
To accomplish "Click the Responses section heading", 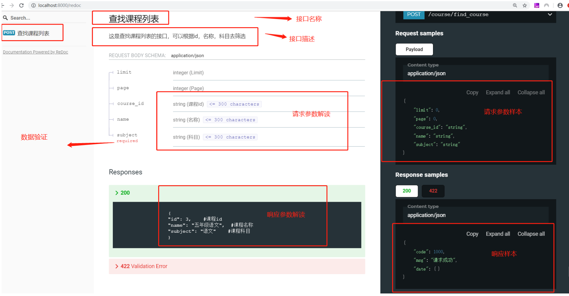I will pyautogui.click(x=126, y=172).
